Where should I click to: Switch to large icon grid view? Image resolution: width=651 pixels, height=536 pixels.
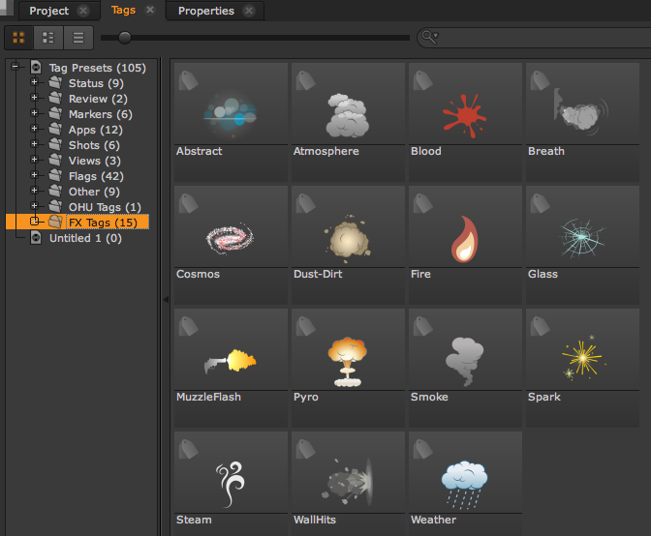[x=18, y=38]
